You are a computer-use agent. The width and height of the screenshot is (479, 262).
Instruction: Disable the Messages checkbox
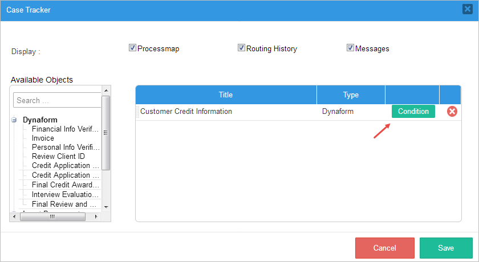coord(350,48)
